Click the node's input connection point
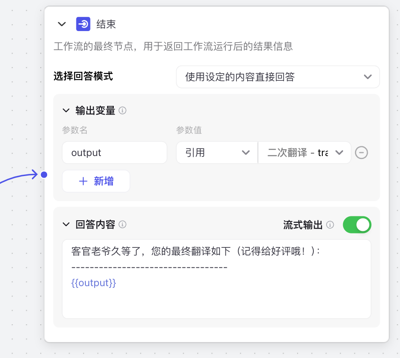 [x=44, y=175]
